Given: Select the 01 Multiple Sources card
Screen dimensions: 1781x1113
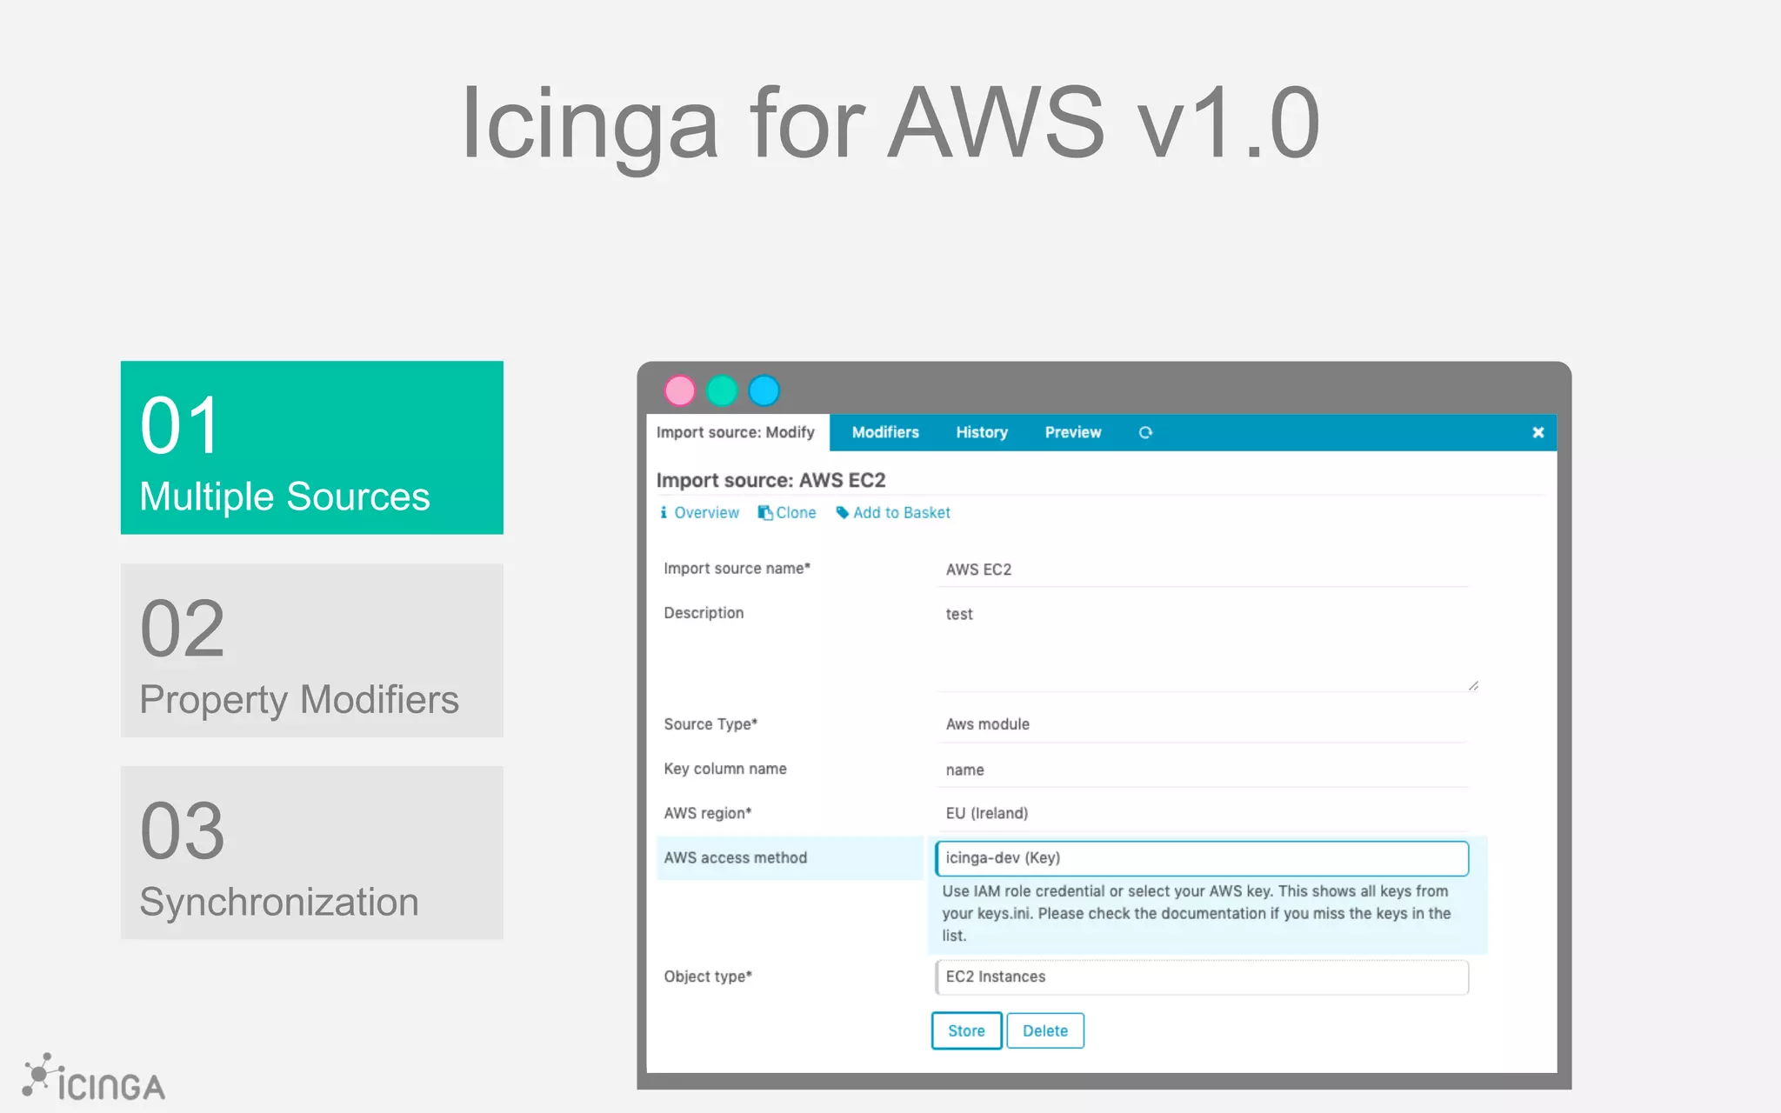Looking at the screenshot, I should point(311,447).
